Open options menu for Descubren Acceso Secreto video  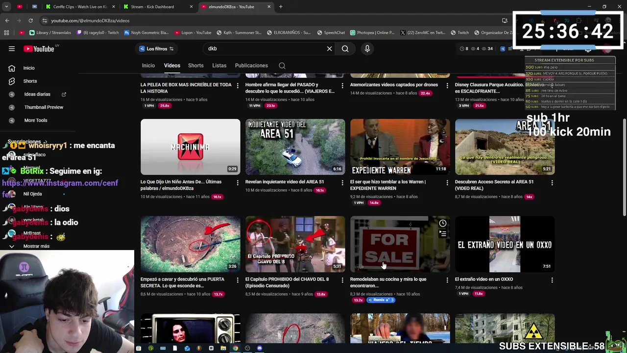click(x=552, y=182)
